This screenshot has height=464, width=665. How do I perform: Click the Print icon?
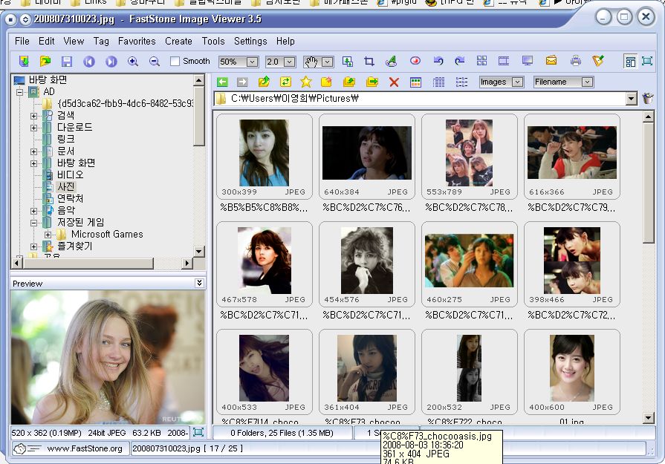coord(576,61)
